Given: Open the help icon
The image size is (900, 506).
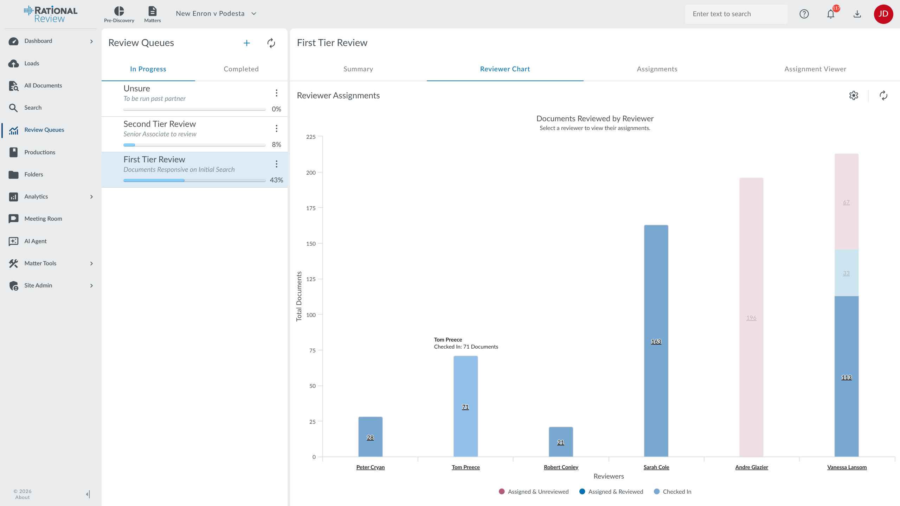Looking at the screenshot, I should point(804,14).
